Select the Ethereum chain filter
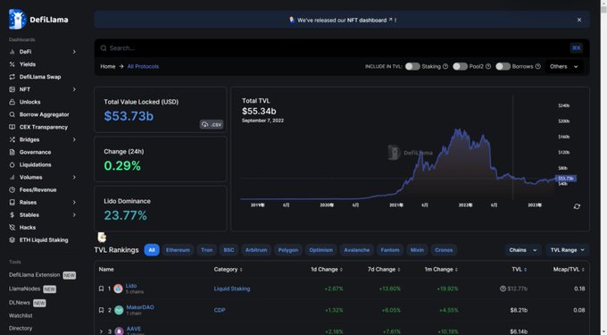 (178, 250)
